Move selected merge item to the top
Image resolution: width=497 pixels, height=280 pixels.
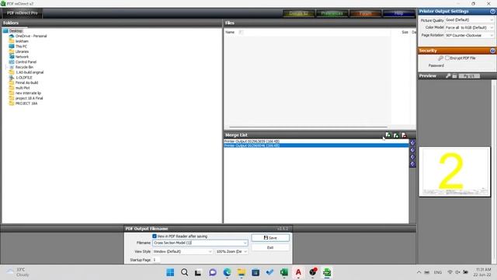[412, 143]
